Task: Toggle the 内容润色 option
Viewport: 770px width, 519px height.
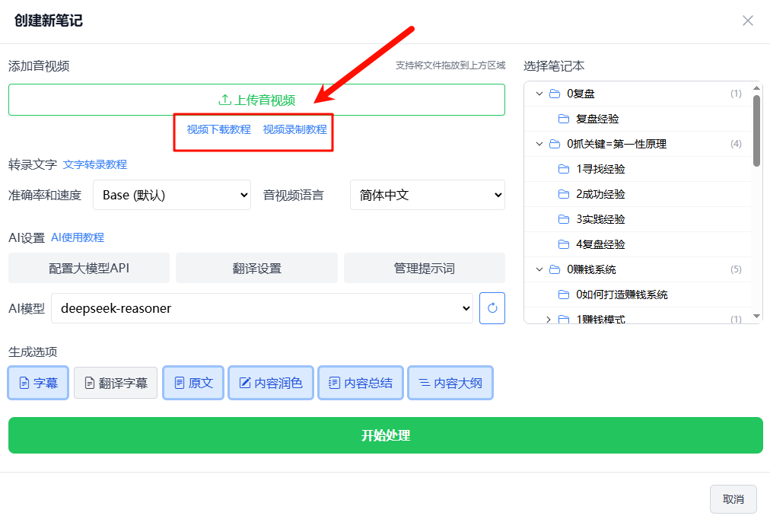Action: pos(270,383)
